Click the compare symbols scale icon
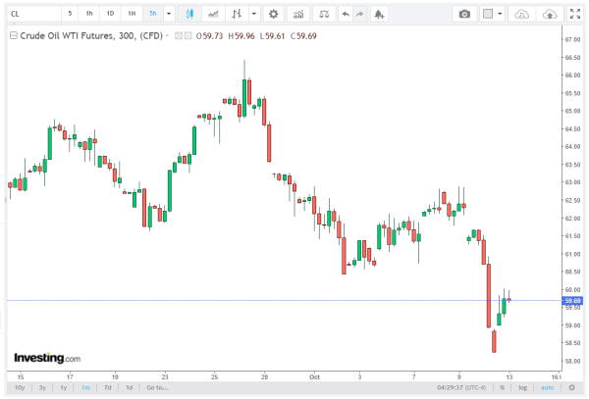Viewport: 589px width, 399px height. [325, 15]
